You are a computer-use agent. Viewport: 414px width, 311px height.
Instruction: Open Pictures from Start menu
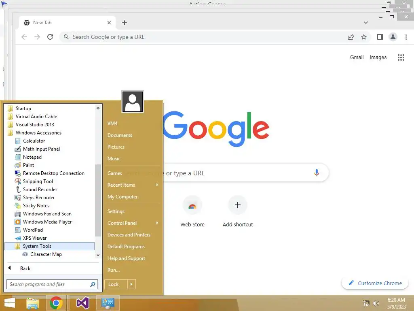pos(116,147)
